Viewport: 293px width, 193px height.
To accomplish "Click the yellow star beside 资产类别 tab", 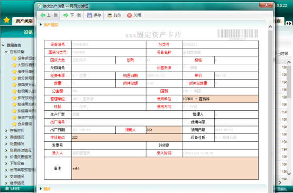I will (6, 20).
